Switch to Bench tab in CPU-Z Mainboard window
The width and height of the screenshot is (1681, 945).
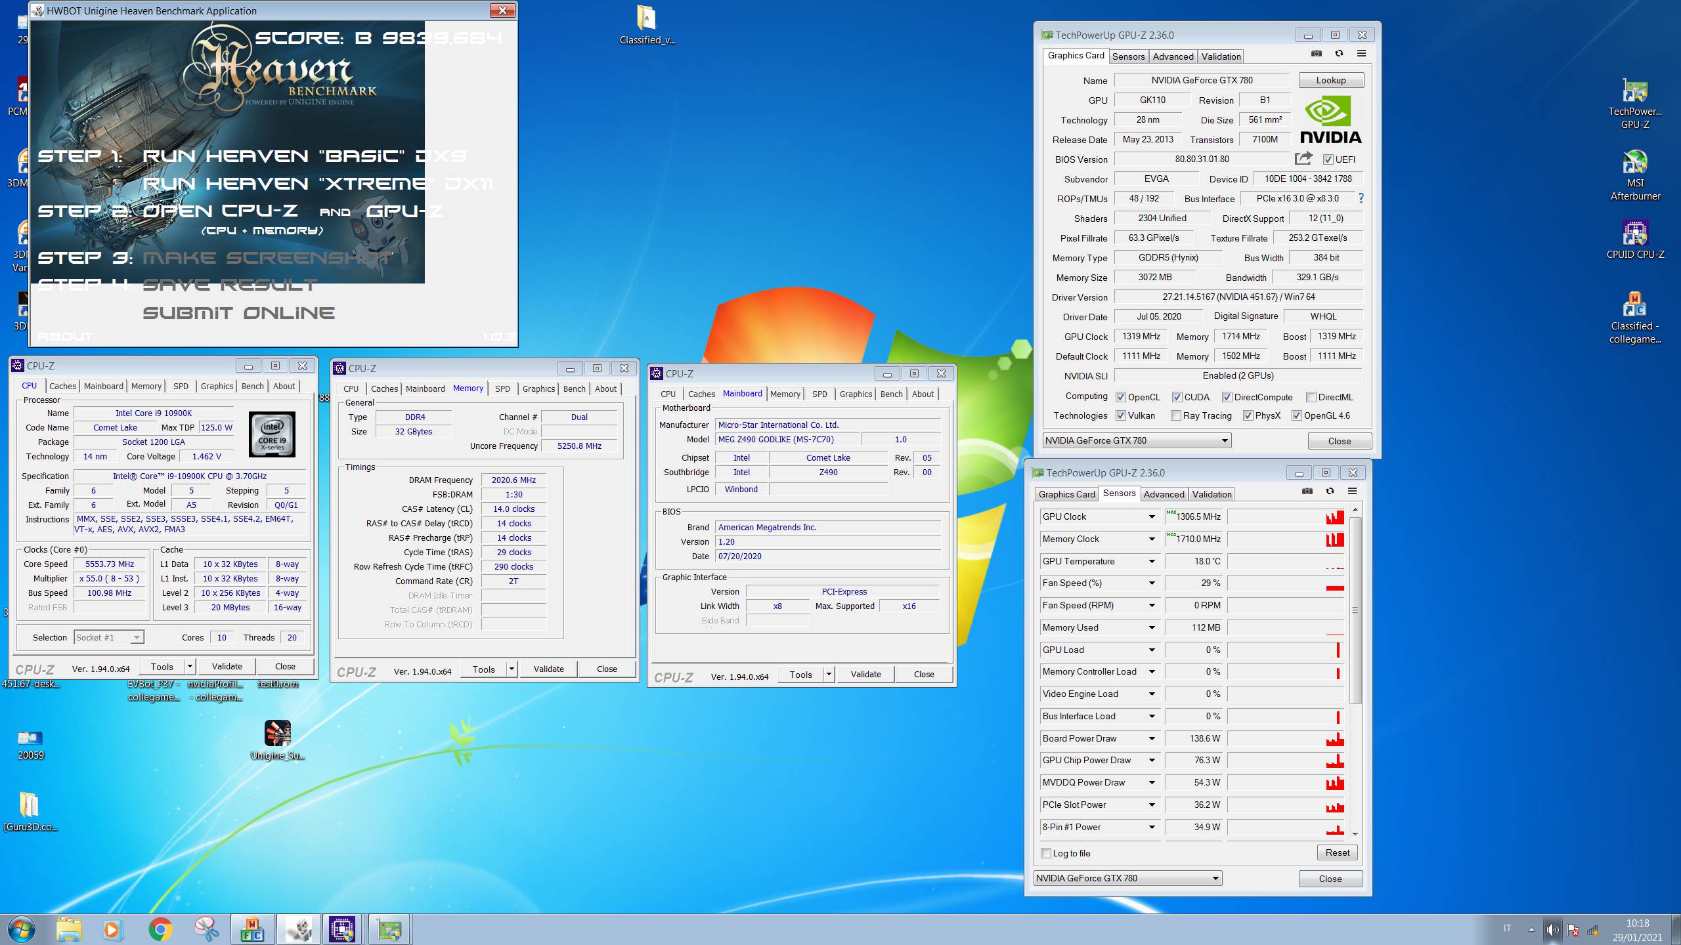point(891,394)
